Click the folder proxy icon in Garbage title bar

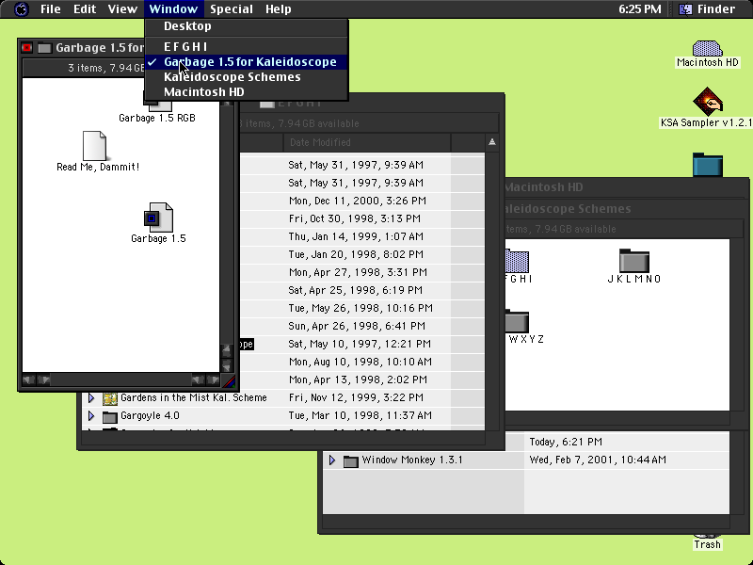pyautogui.click(x=44, y=48)
